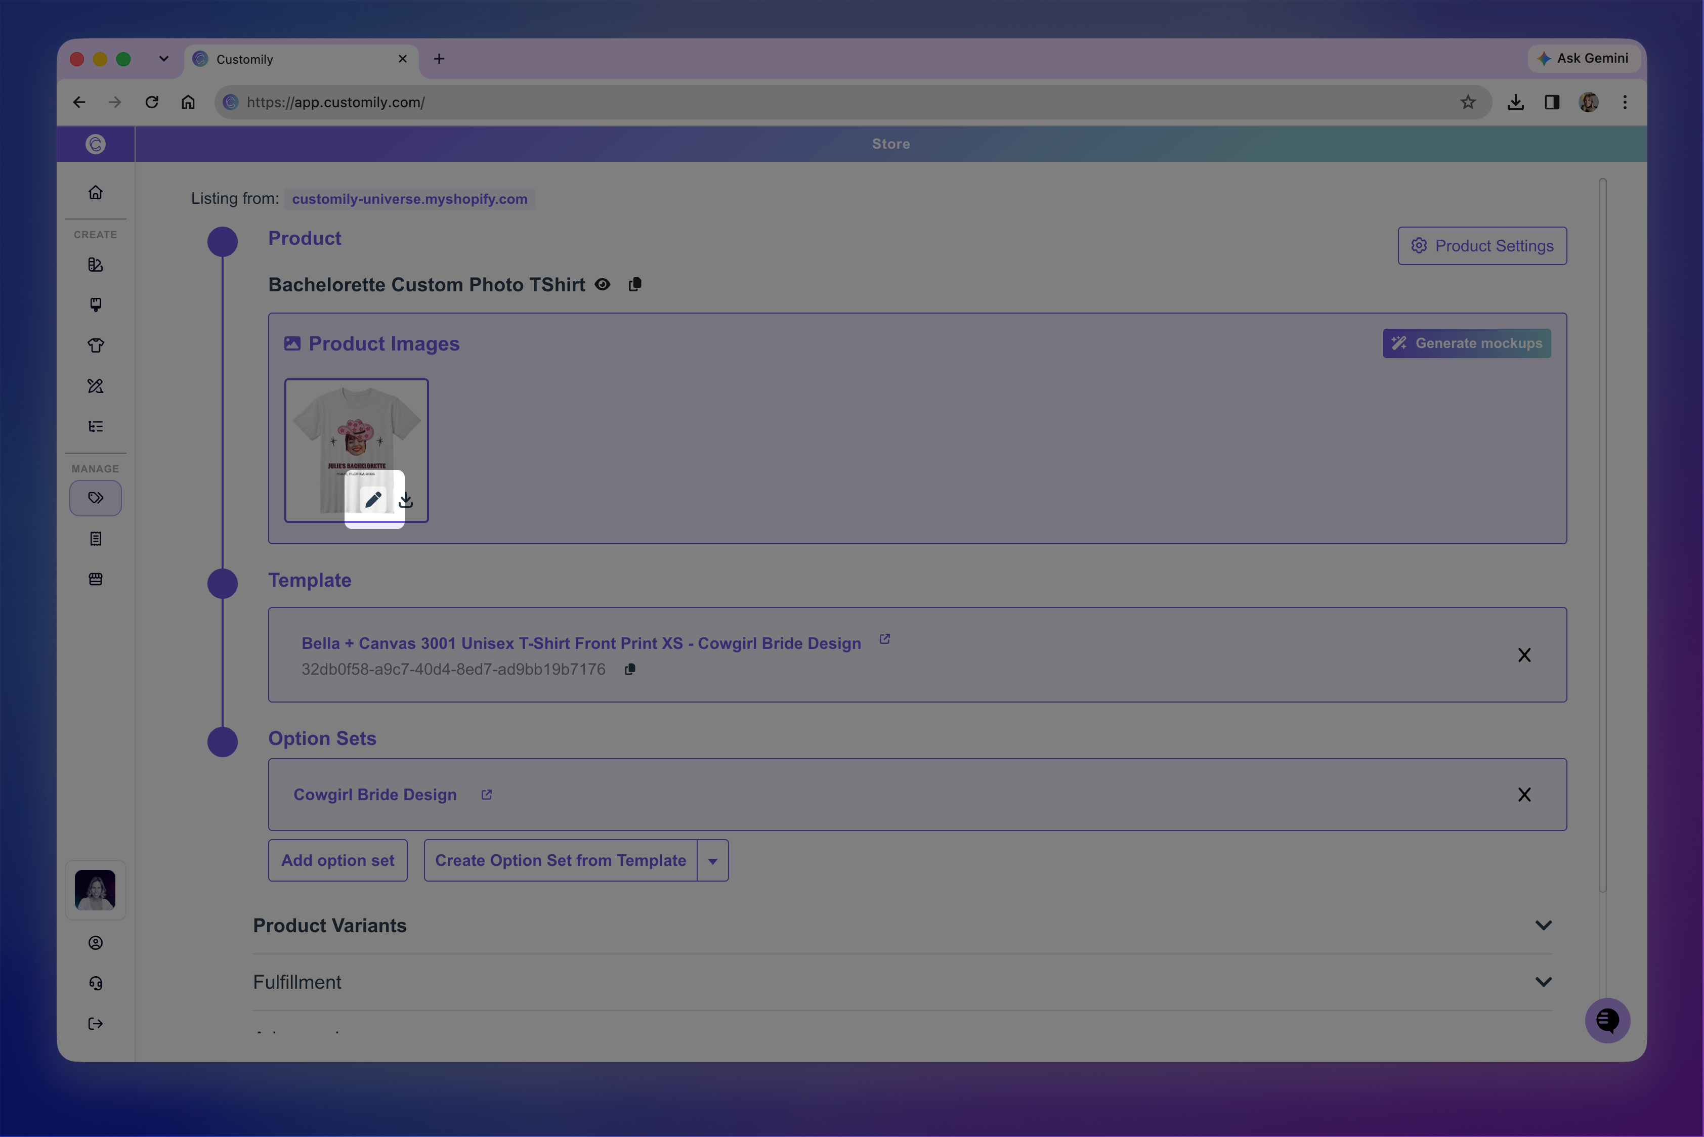Toggle product visibility eye icon

point(602,284)
